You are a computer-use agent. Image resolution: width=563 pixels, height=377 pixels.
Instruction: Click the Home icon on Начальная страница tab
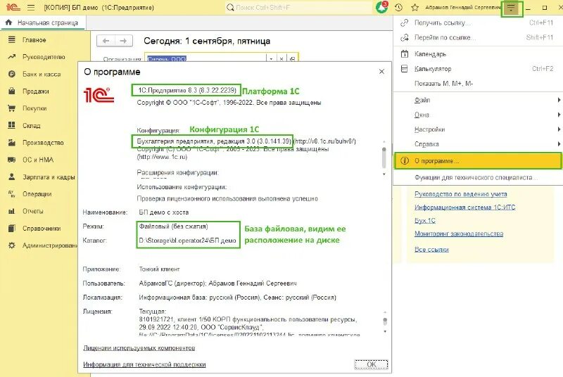tap(9, 23)
